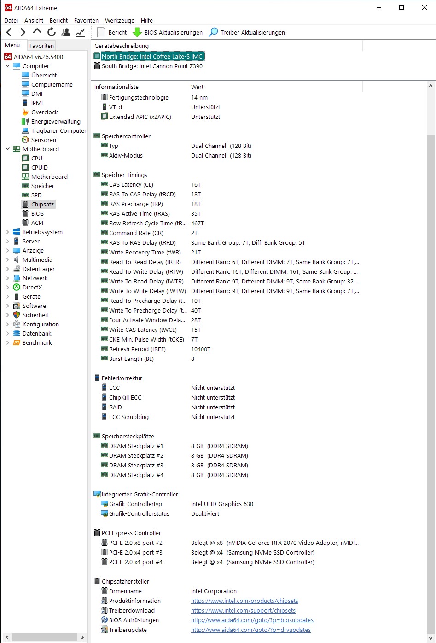The height and width of the screenshot is (643, 436).
Task: Open the Werkzeuge menu
Action: click(120, 20)
